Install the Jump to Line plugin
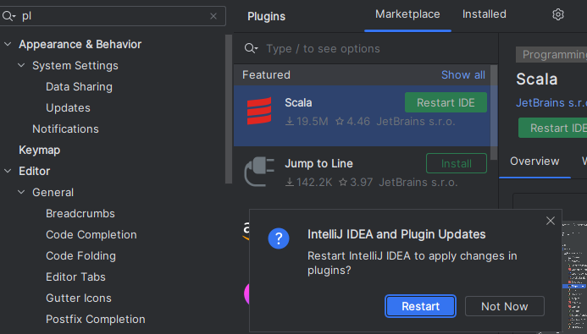This screenshot has height=334, width=587. pos(457,163)
